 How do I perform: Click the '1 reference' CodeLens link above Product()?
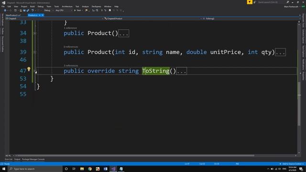(x=70, y=28)
